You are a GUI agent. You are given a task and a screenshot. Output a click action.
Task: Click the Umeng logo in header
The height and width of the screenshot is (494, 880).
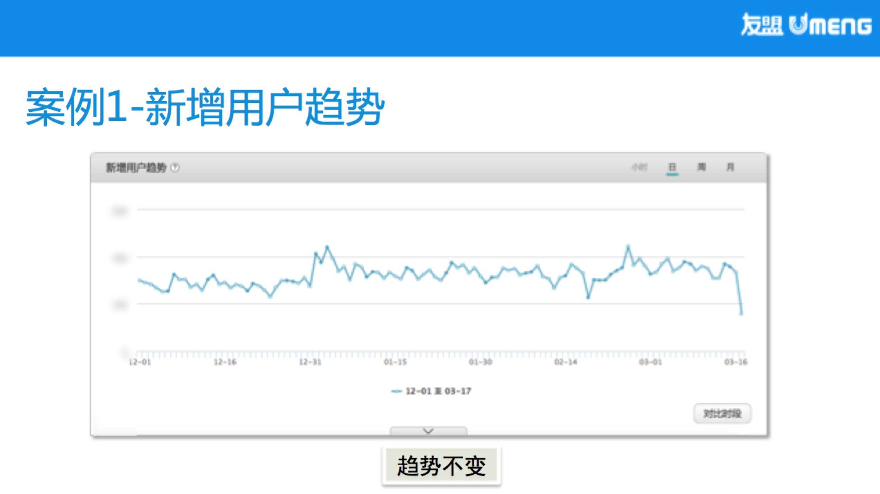coord(806,25)
